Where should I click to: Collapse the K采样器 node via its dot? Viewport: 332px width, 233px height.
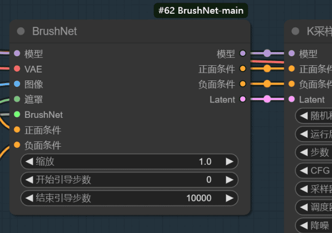(x=295, y=32)
